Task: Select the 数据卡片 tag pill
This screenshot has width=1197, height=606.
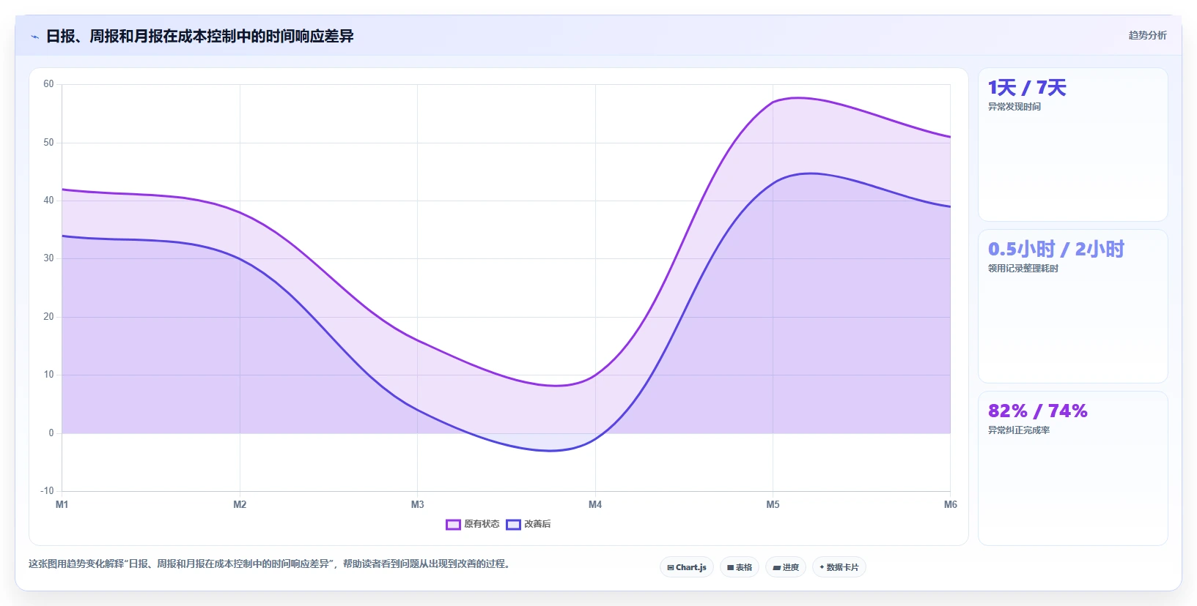Action: [x=839, y=567]
